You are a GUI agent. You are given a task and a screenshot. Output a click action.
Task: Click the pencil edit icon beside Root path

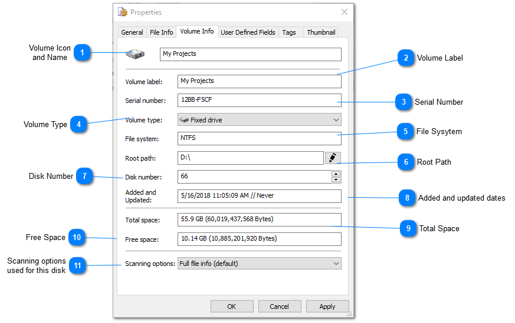click(333, 158)
